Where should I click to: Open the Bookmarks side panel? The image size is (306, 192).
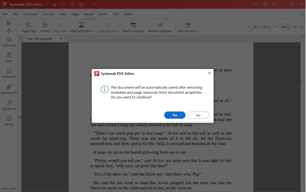(x=9, y=73)
